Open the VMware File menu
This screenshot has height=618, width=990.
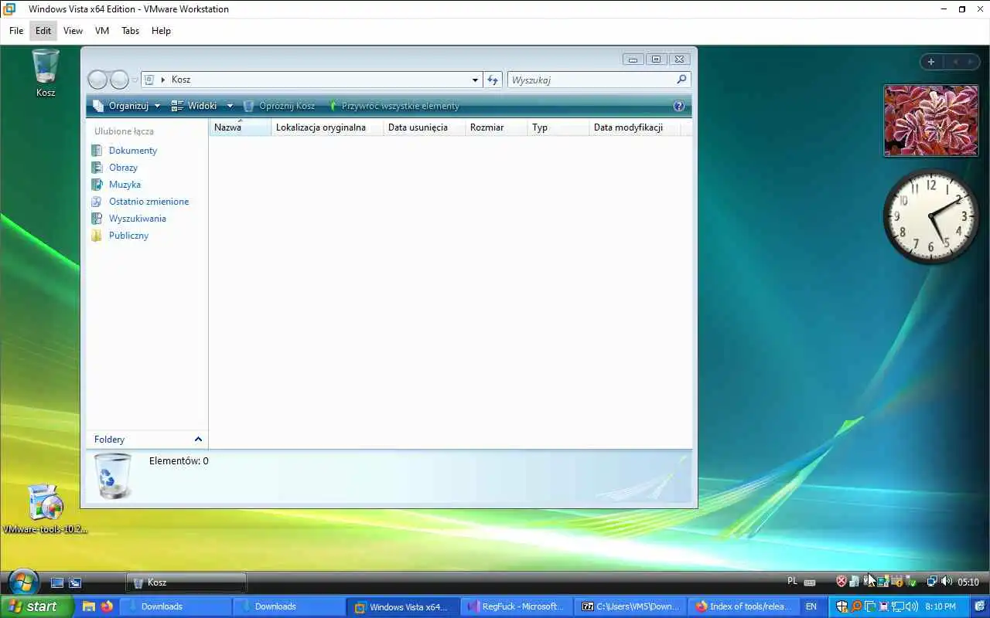coord(16,31)
